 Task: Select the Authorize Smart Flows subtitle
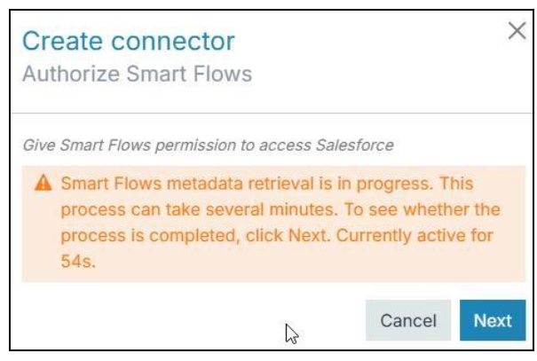(137, 74)
